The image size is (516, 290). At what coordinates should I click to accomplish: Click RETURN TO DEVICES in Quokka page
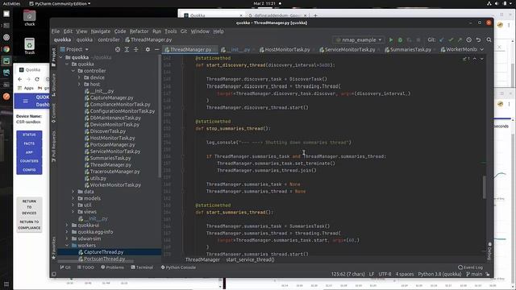[29, 207]
